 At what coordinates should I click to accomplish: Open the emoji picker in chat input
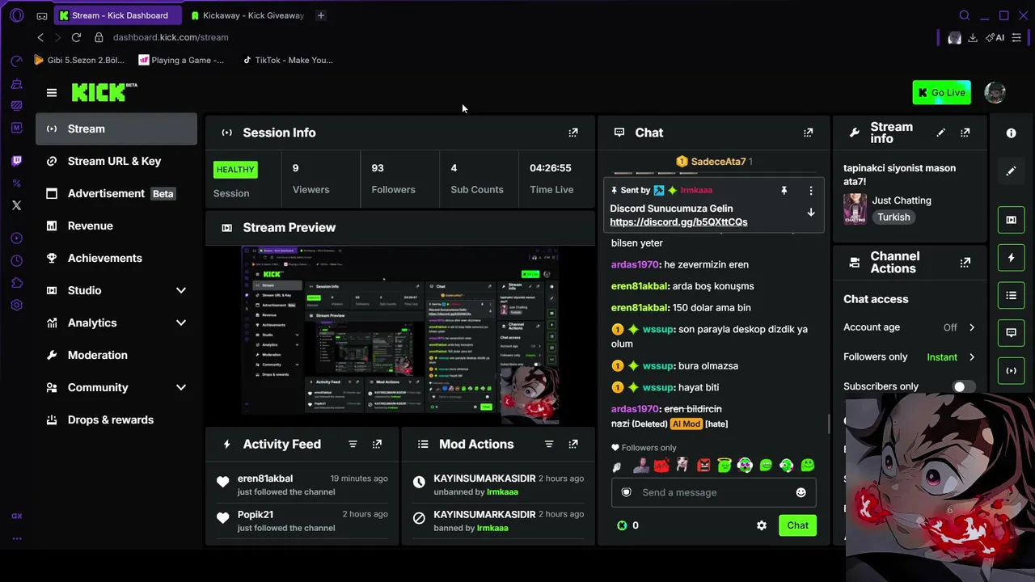pos(801,492)
